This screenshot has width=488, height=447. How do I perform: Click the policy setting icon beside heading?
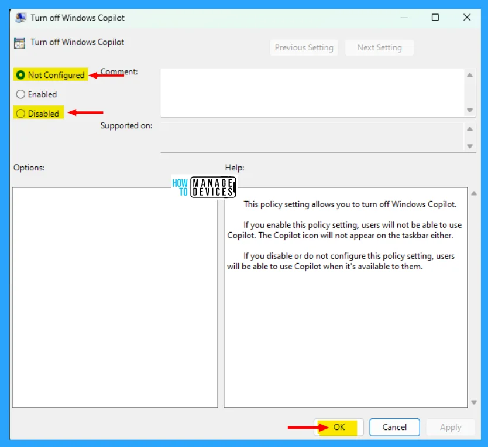[x=20, y=43]
